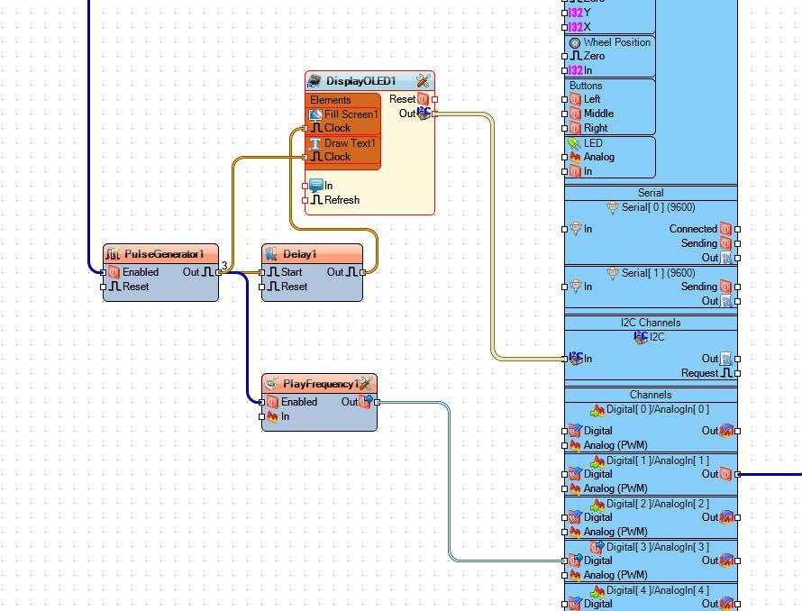Click Digital[1] Out pin icon

(725, 474)
